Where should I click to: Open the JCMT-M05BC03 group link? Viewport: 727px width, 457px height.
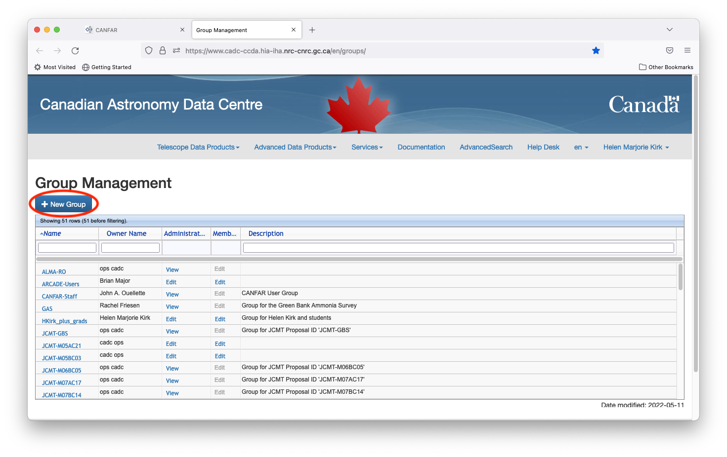pyautogui.click(x=61, y=358)
